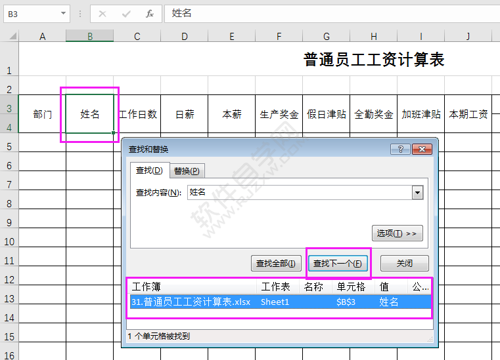
Task: Click the title cell 普通员工工资计算表
Action: pos(374,60)
